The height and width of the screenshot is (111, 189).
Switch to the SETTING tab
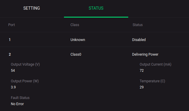coord(32,8)
